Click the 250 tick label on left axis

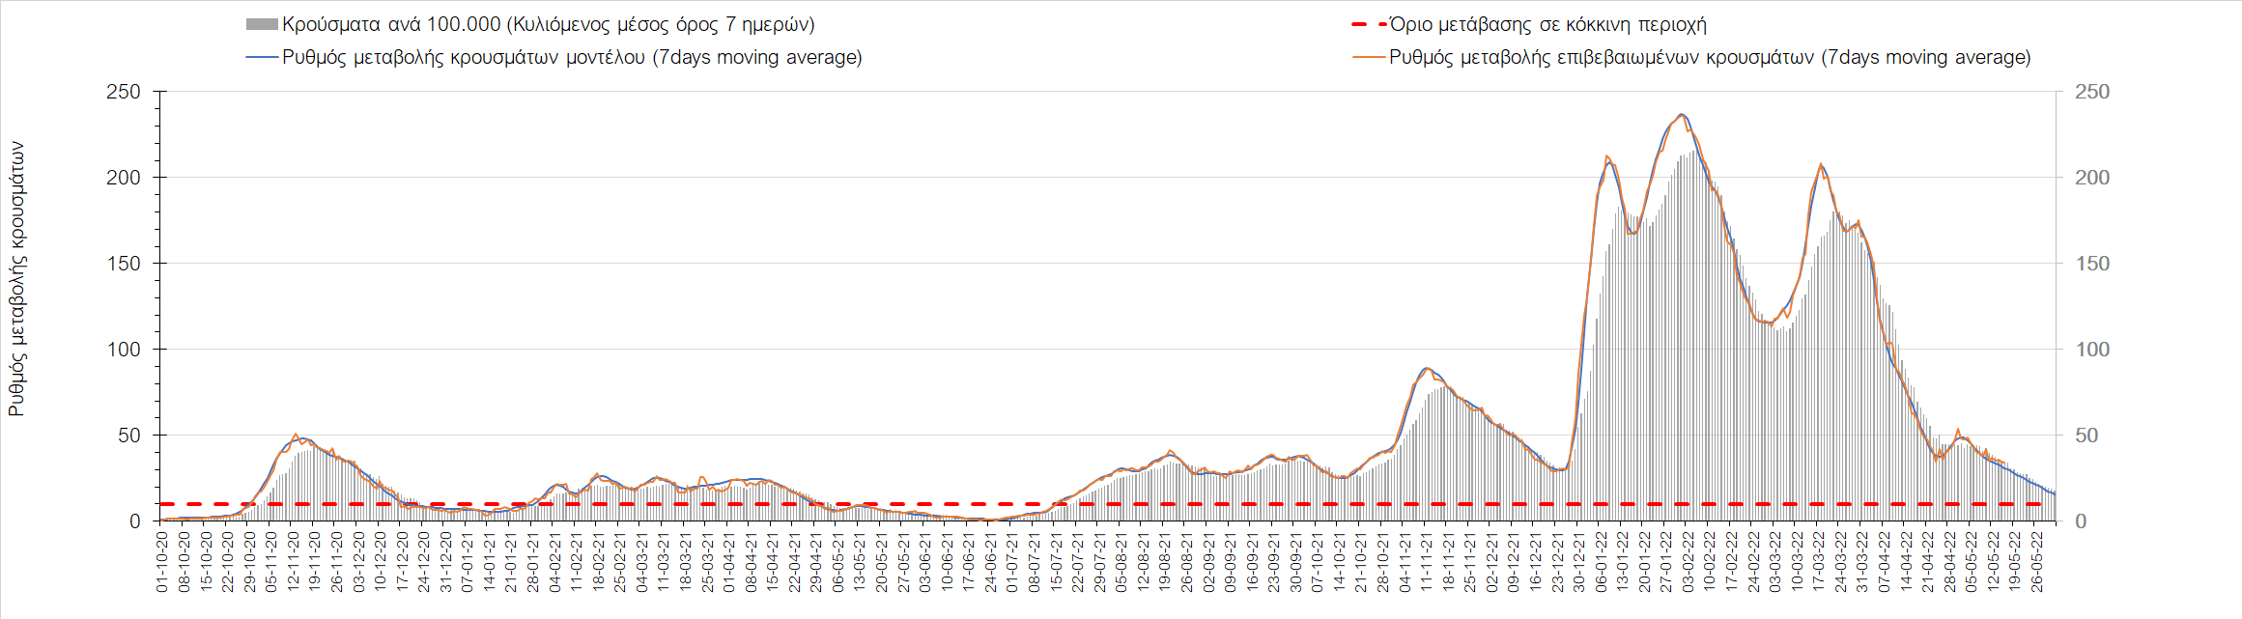(123, 92)
